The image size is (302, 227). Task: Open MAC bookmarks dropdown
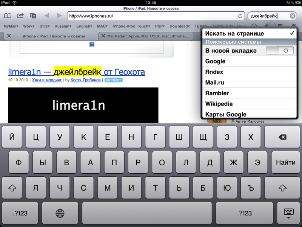tap(102, 26)
